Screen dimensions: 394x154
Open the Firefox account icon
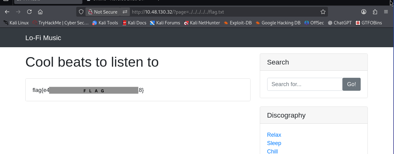(364, 12)
